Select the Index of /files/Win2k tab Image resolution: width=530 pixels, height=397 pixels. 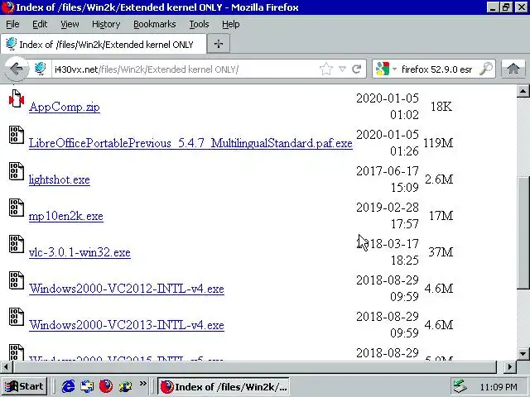(103, 44)
